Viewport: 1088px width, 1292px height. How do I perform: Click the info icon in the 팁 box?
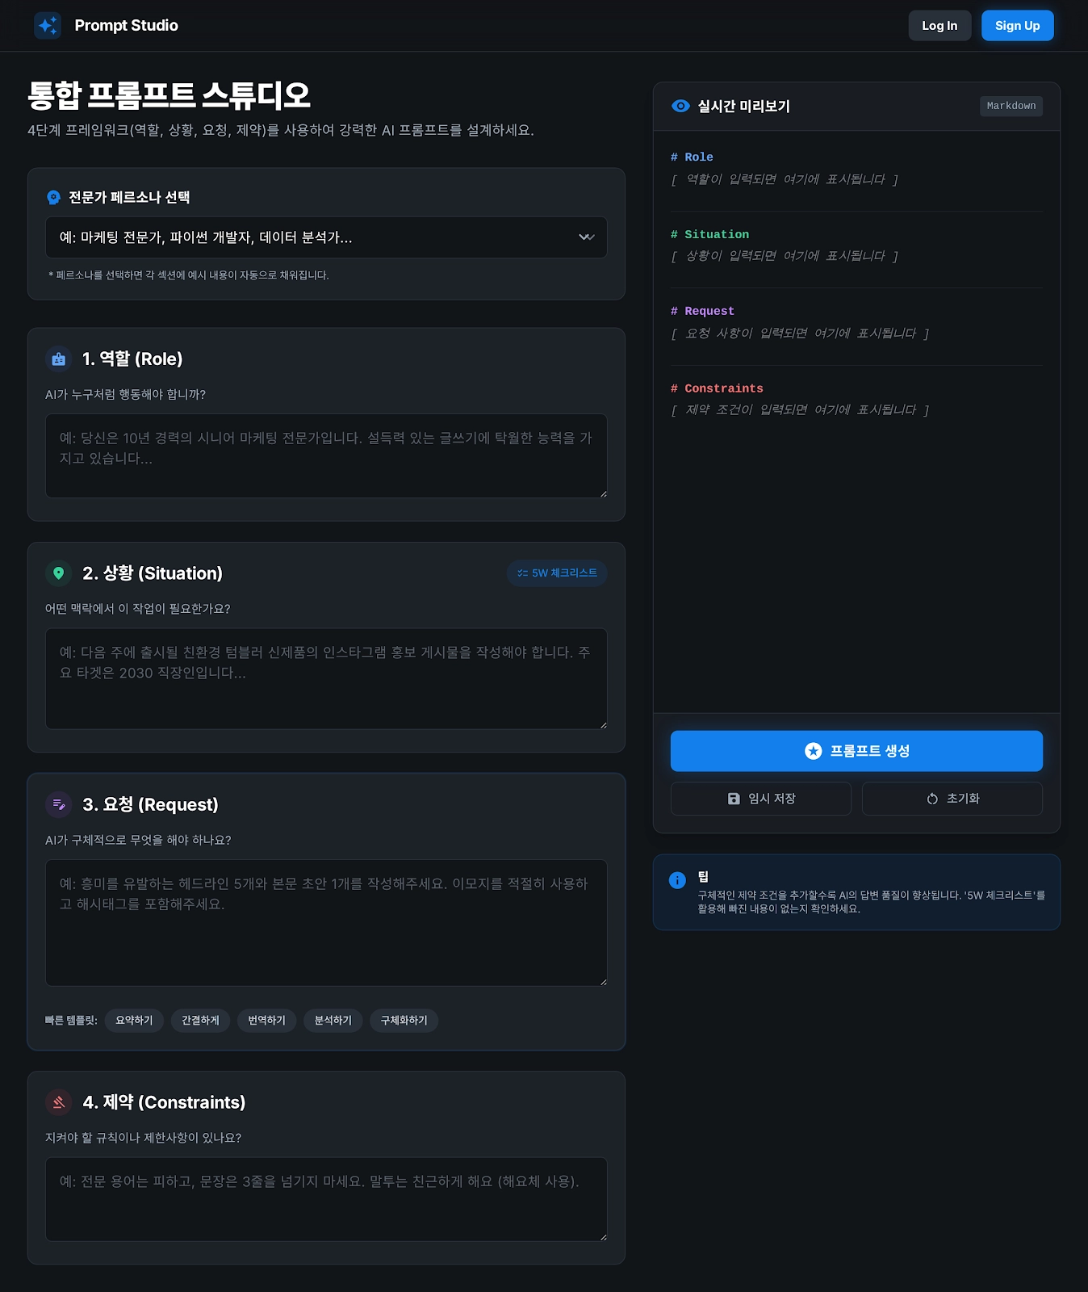(677, 880)
